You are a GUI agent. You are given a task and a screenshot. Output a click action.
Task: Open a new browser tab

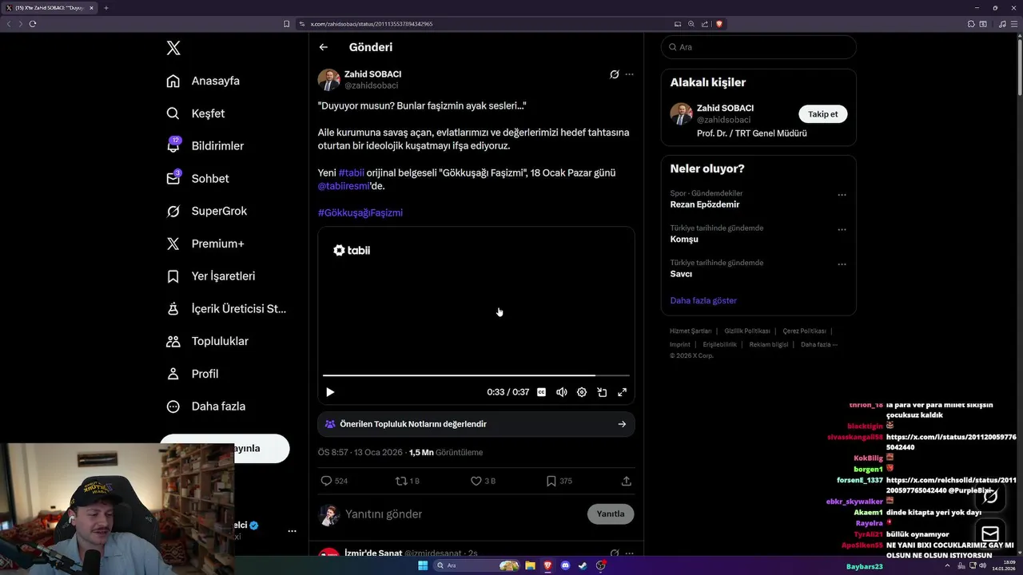click(106, 8)
